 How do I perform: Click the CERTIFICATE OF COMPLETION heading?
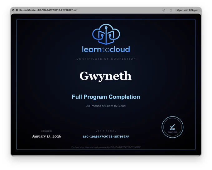pos(106,59)
